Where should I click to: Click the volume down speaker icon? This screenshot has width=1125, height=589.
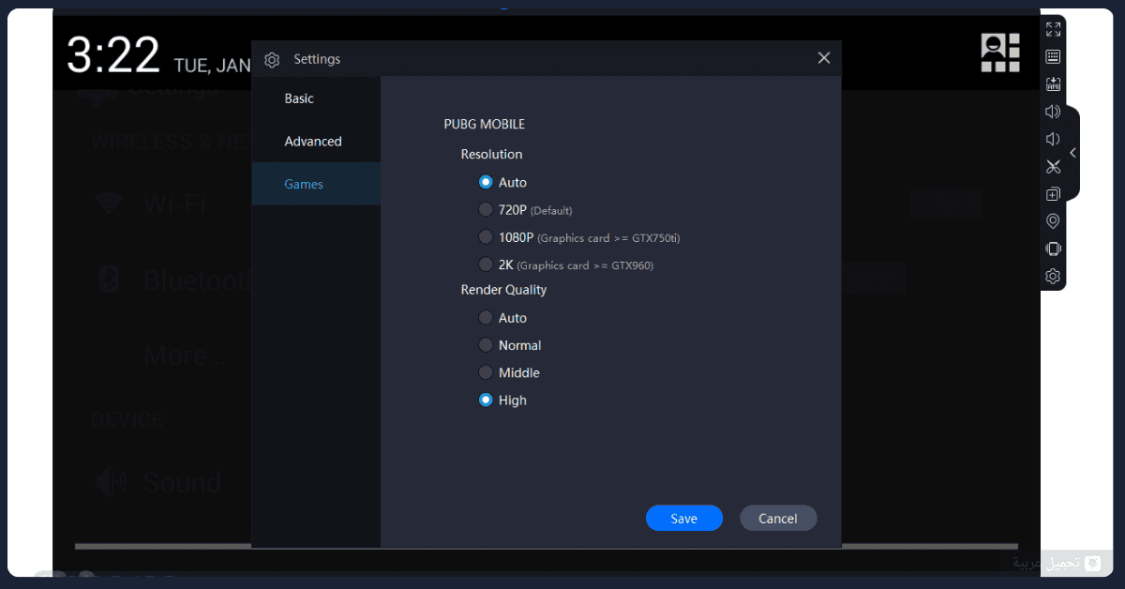coord(1053,139)
